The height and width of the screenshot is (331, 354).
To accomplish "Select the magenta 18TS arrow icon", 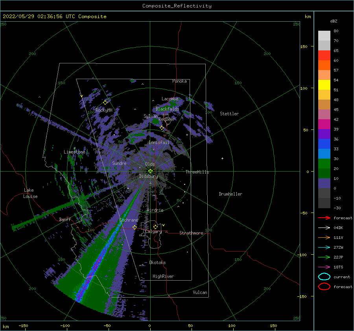I will coord(324,267).
